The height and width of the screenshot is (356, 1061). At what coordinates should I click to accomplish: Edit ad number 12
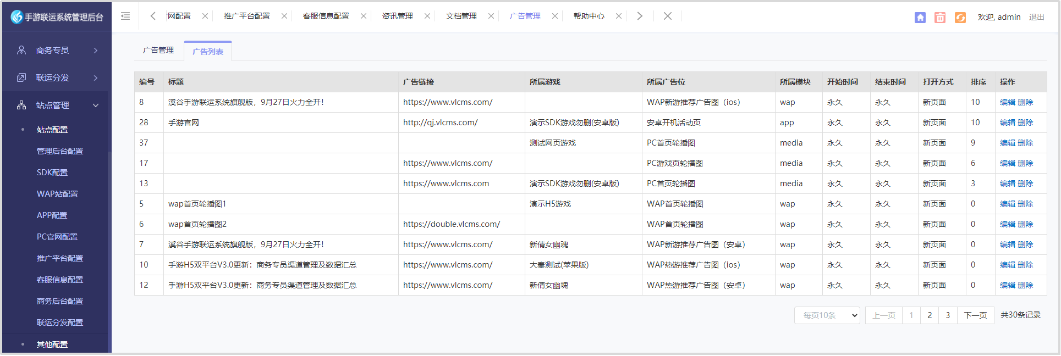[x=1008, y=285]
